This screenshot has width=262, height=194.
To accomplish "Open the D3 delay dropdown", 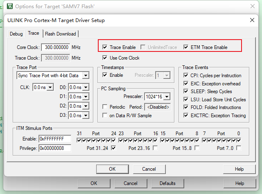I will 85,116.
